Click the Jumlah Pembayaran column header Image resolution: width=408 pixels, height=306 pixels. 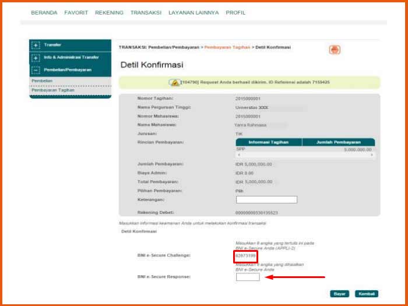coord(339,142)
